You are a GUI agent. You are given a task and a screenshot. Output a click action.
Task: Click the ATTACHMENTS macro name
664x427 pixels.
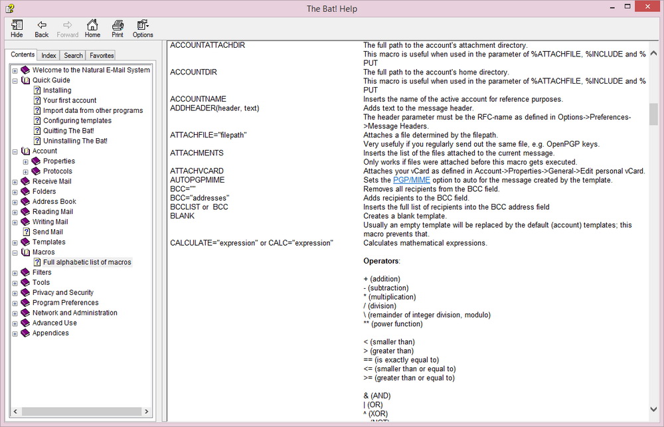pos(197,153)
